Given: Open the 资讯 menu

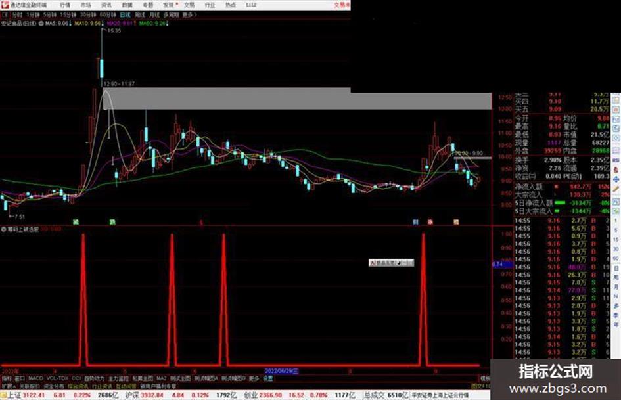Looking at the screenshot, I should (x=106, y=5).
